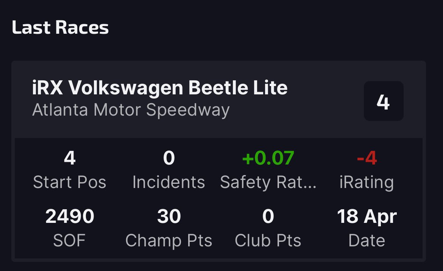Select the Atlanta Motor Speedway track subtitle
The height and width of the screenshot is (271, 443).
(131, 110)
